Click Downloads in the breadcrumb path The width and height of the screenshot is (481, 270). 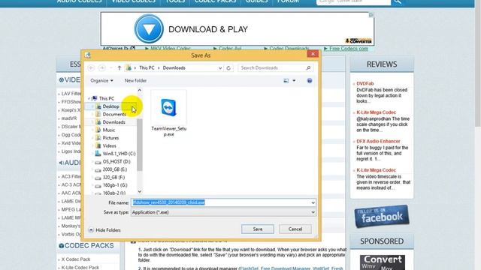[174, 68]
